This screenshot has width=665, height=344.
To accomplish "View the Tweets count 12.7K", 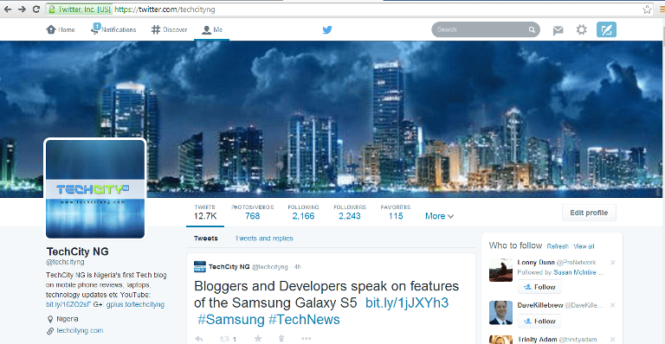I will 205,212.
